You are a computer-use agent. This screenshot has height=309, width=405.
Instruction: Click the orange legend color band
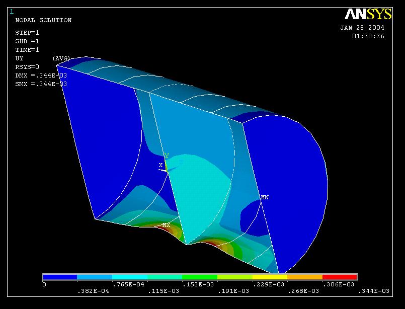(305, 277)
